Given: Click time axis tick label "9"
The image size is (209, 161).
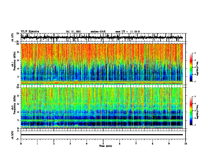Looking at the screenshot, I should (x=169, y=144).
